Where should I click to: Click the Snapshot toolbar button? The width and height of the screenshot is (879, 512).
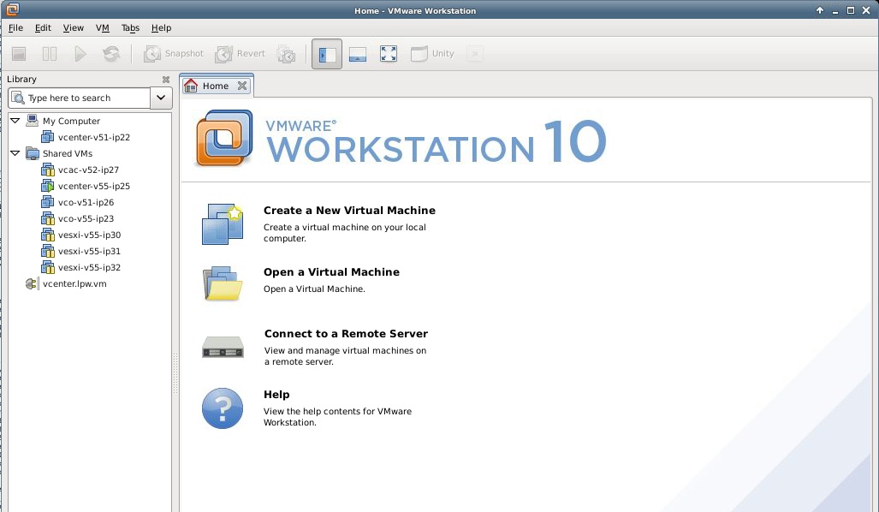point(173,54)
